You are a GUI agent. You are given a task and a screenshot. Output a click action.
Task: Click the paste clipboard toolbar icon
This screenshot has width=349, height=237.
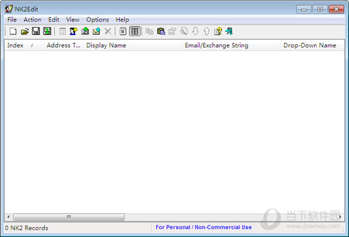click(161, 31)
